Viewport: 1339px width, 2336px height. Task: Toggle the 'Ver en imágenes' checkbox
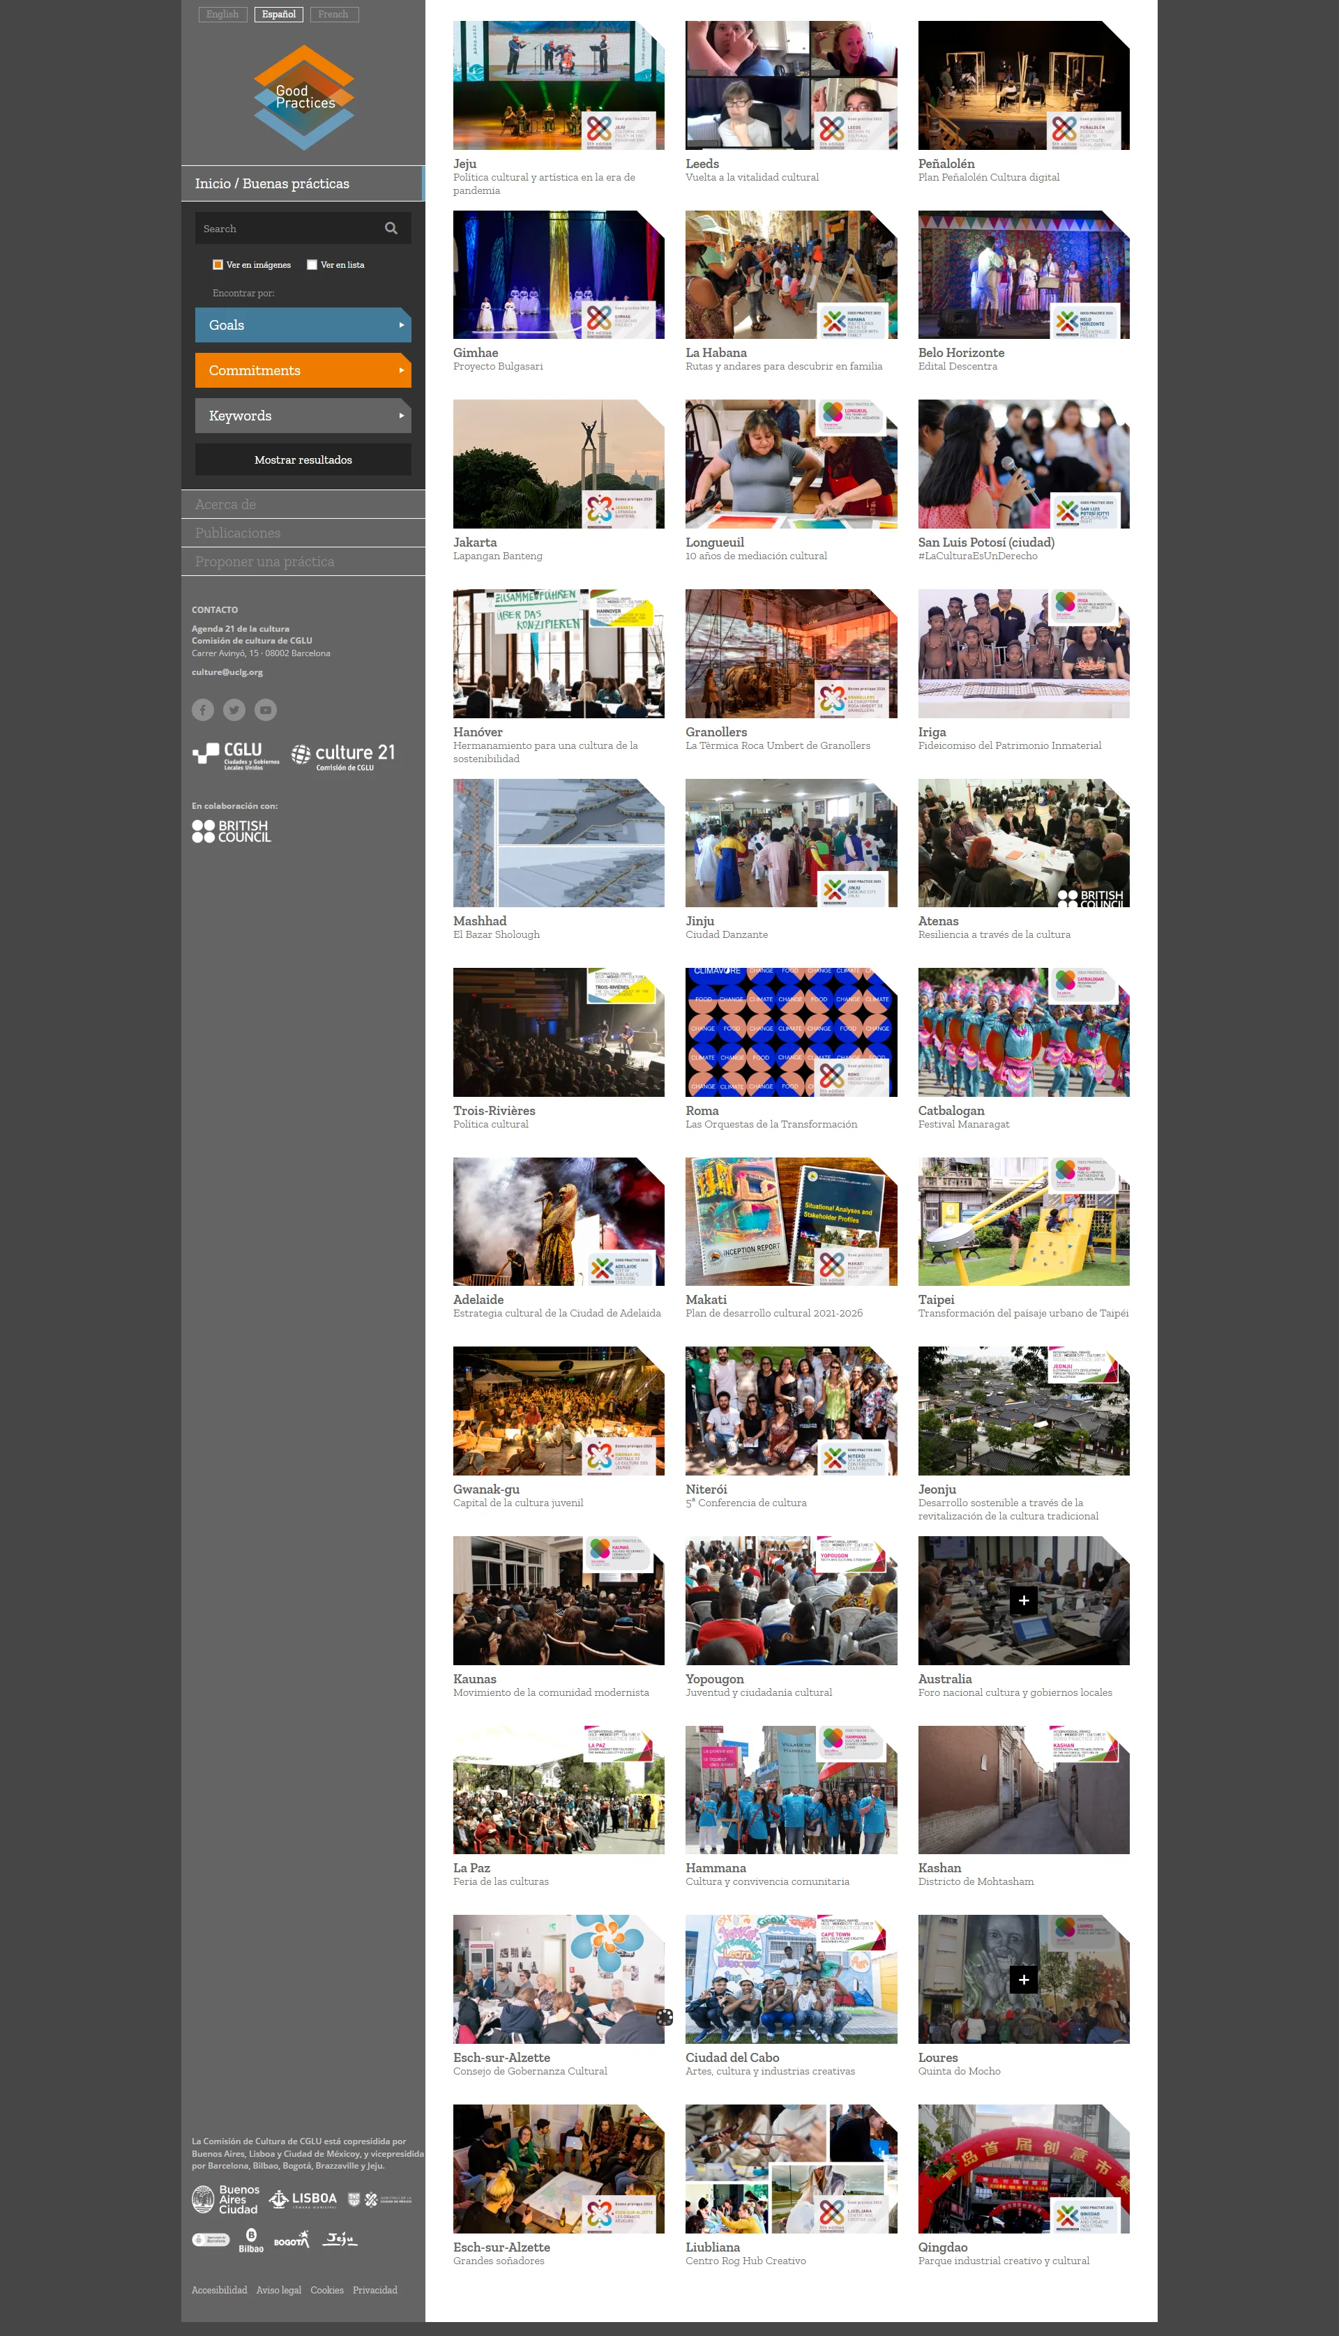[x=218, y=265]
